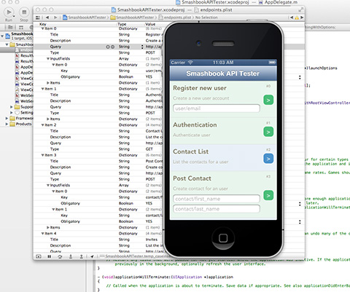The width and height of the screenshot is (350, 292).
Task: Open the Run scheme dropdown arrow
Action: click(14, 16)
